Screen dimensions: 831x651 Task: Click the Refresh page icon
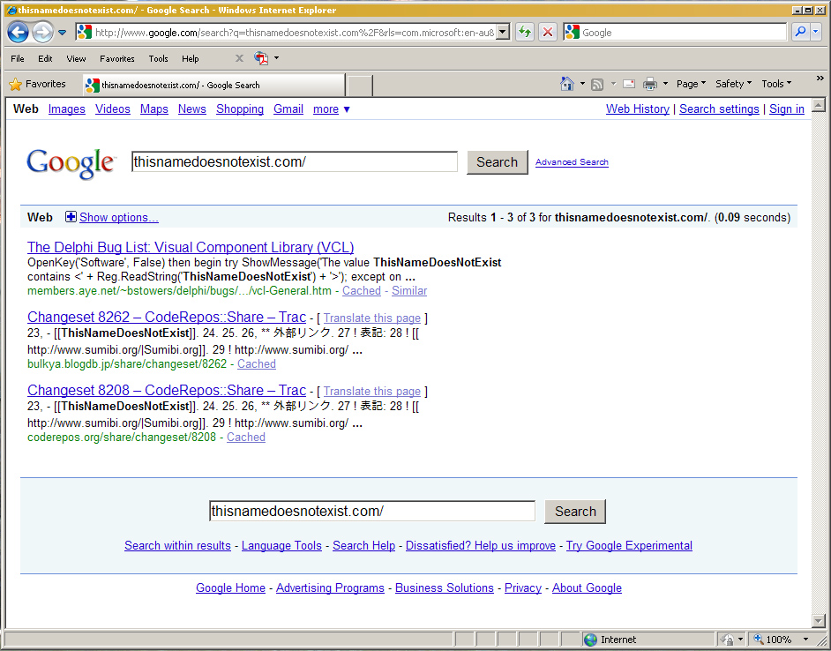coord(525,33)
